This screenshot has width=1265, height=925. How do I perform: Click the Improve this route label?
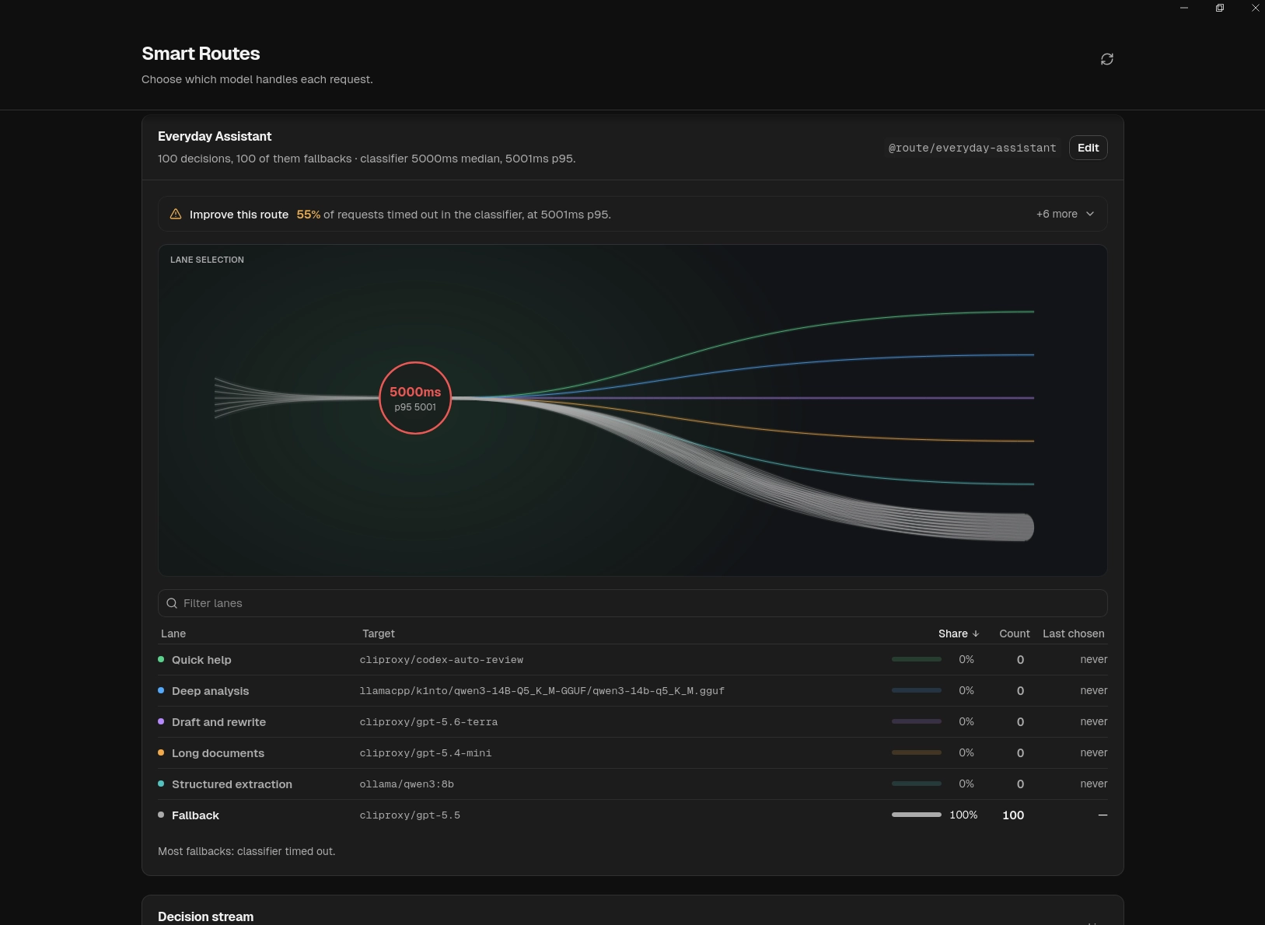[x=239, y=215]
